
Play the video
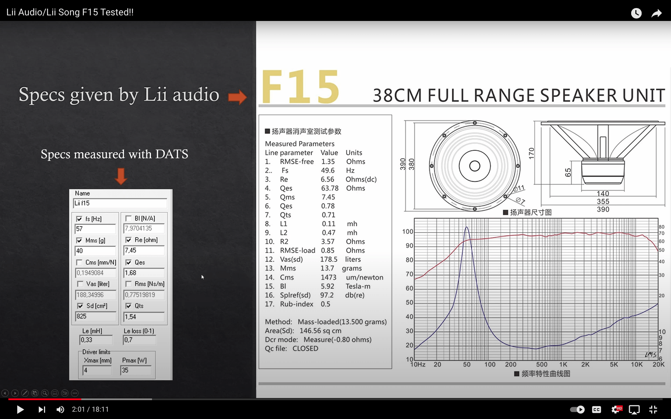pyautogui.click(x=20, y=409)
